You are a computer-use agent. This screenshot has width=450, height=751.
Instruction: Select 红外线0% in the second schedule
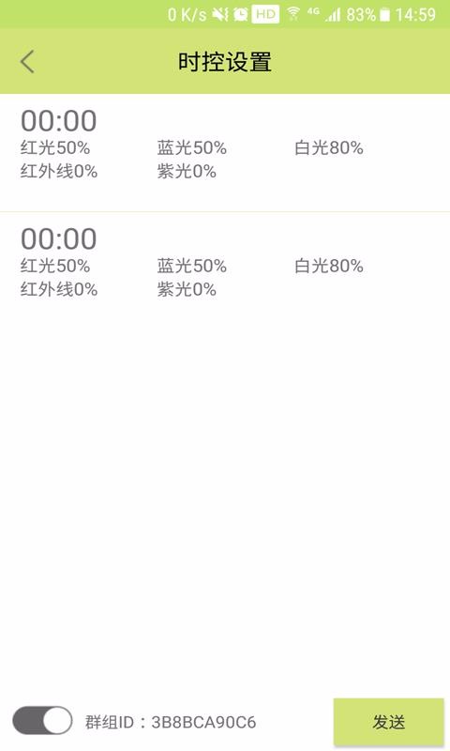point(59,289)
